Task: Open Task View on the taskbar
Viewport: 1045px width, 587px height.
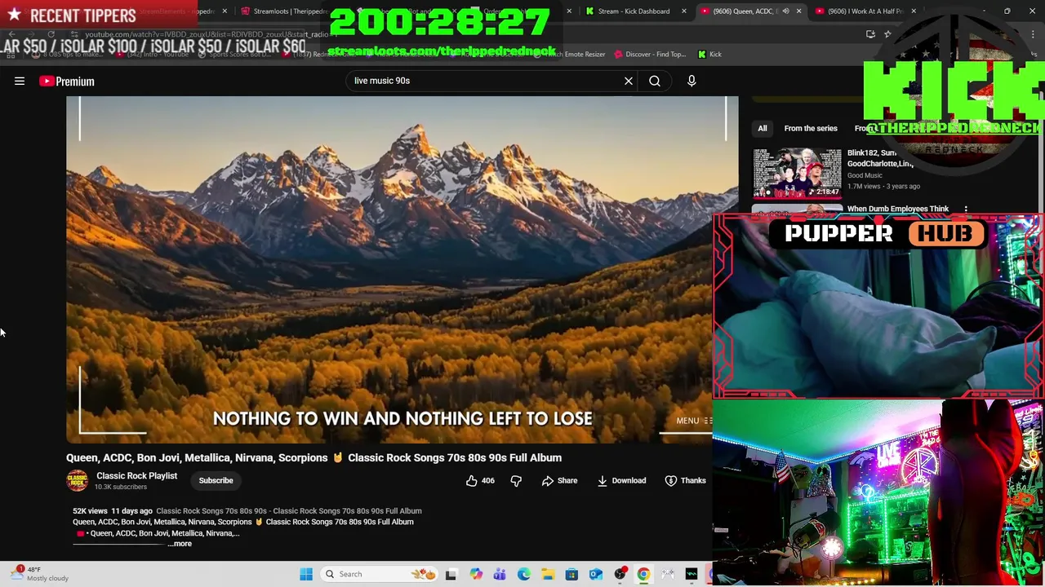Action: point(451,574)
